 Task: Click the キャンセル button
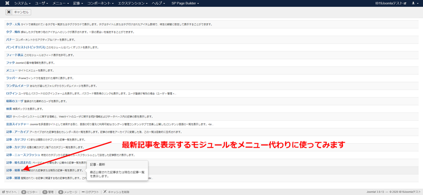pos(19,12)
